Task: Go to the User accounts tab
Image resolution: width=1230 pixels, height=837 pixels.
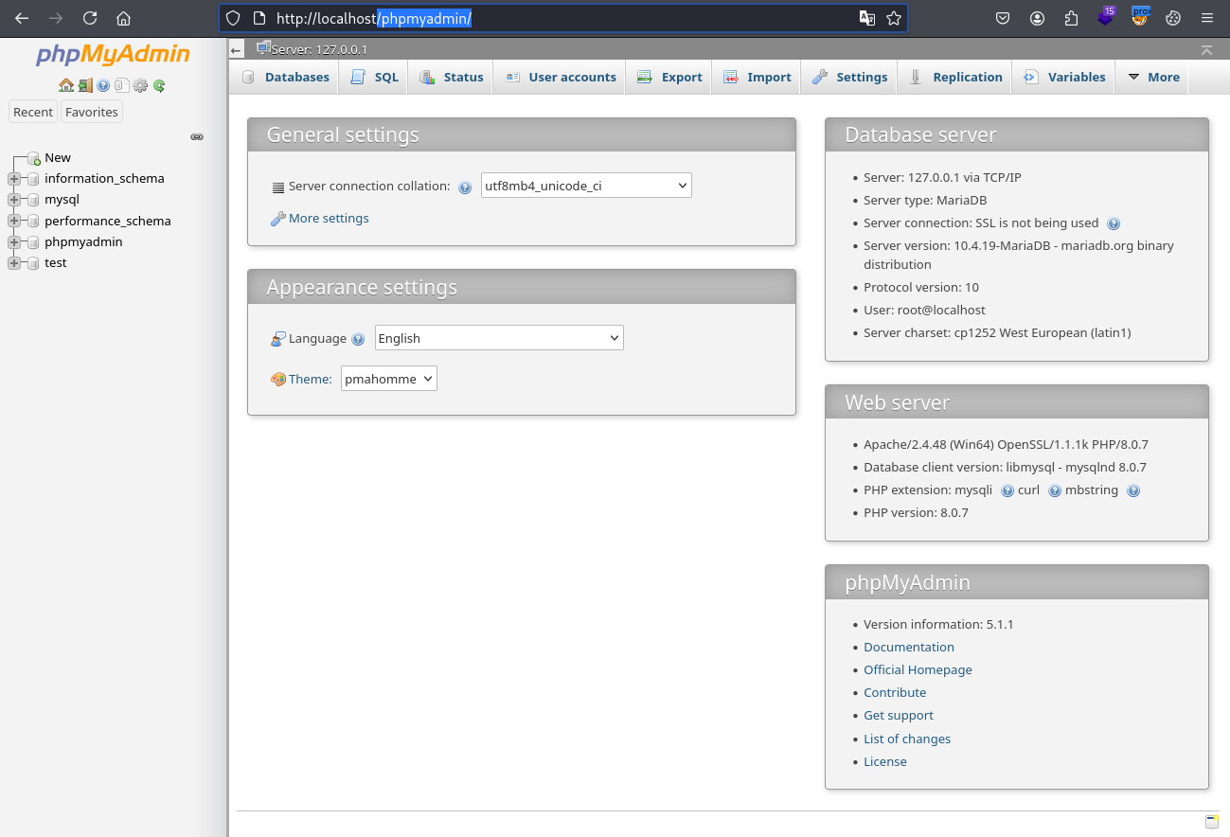Action: 560,78
